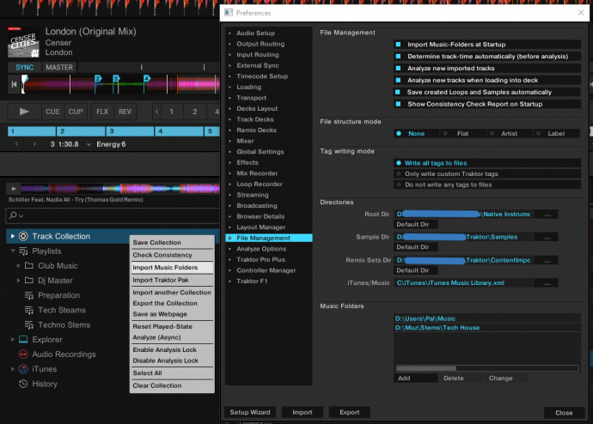Click the preview player play button

coord(14,189)
